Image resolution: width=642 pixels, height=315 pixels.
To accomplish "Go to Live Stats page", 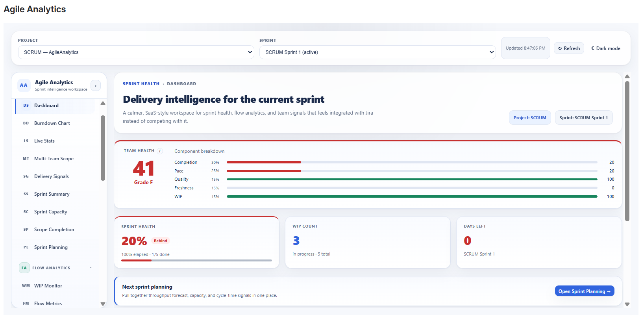I will pyautogui.click(x=55, y=141).
